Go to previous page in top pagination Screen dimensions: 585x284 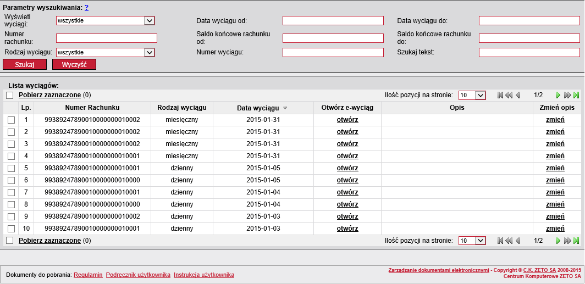[x=517, y=95]
